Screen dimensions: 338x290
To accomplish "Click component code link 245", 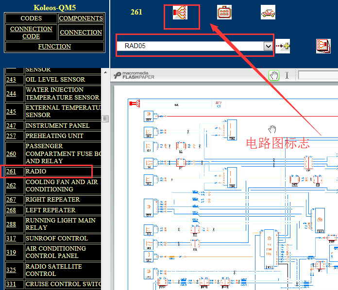I will point(11,111).
